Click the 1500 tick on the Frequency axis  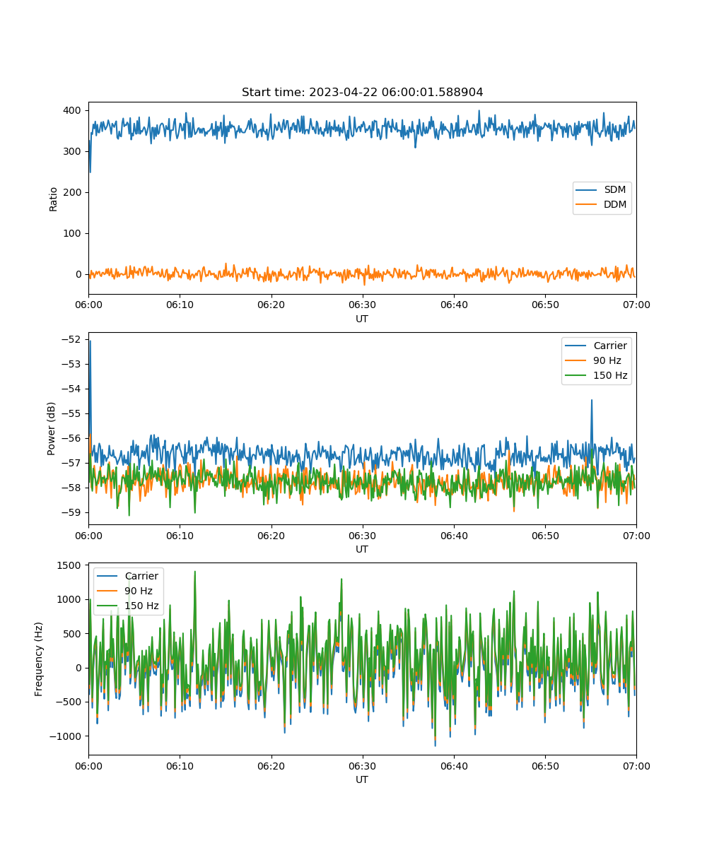71,565
